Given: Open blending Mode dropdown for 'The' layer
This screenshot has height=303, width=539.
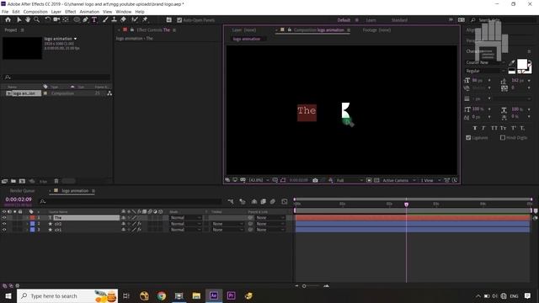Looking at the screenshot, I should [185, 218].
